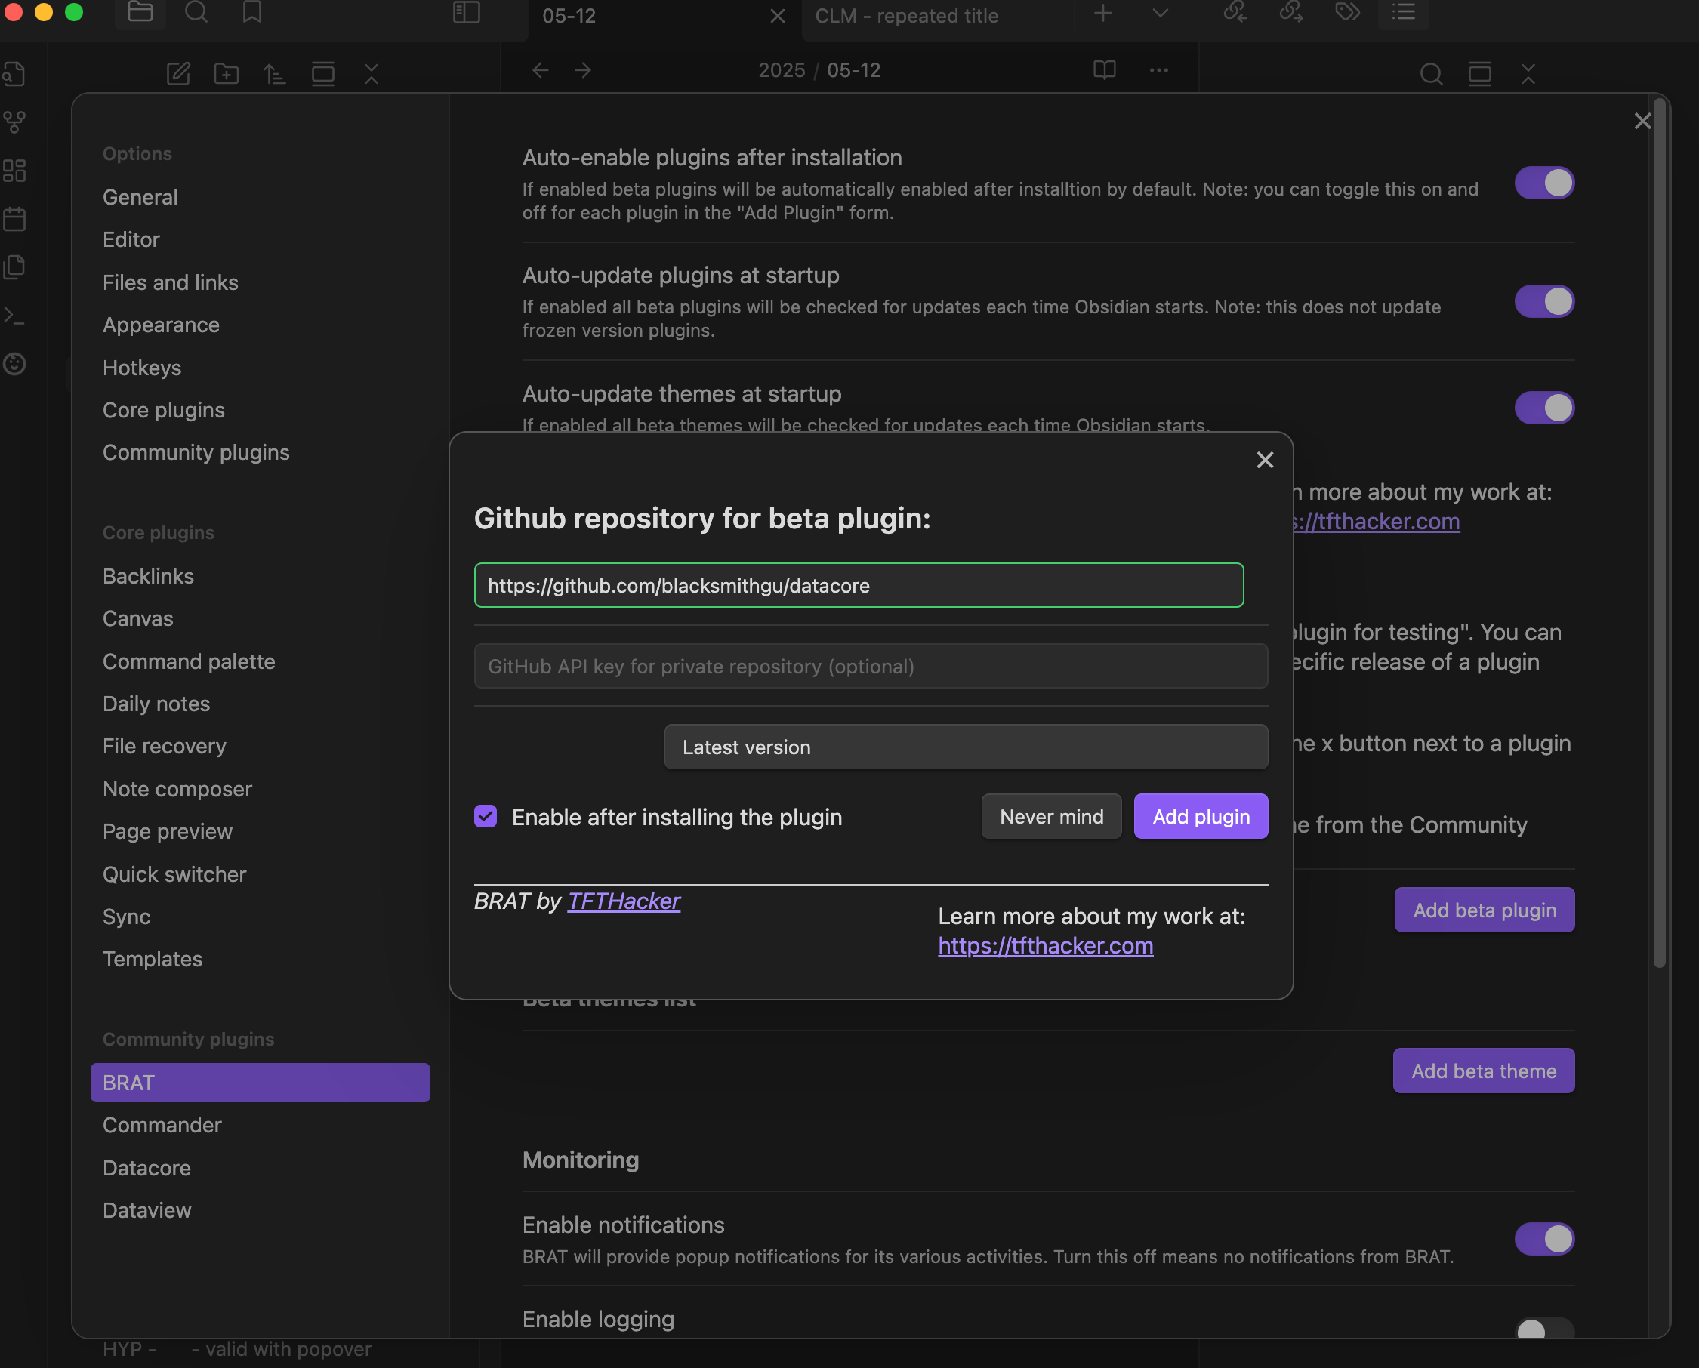Screen dimensions: 1699x1368
Task: Open the more options three-dots menu
Action: [1158, 70]
